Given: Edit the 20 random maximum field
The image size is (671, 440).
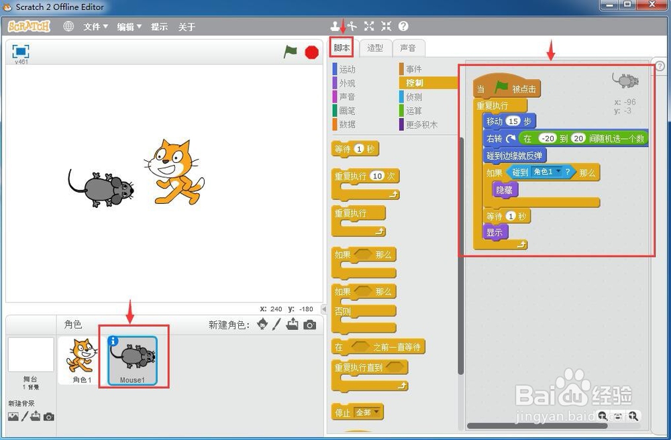Looking at the screenshot, I should (x=578, y=138).
